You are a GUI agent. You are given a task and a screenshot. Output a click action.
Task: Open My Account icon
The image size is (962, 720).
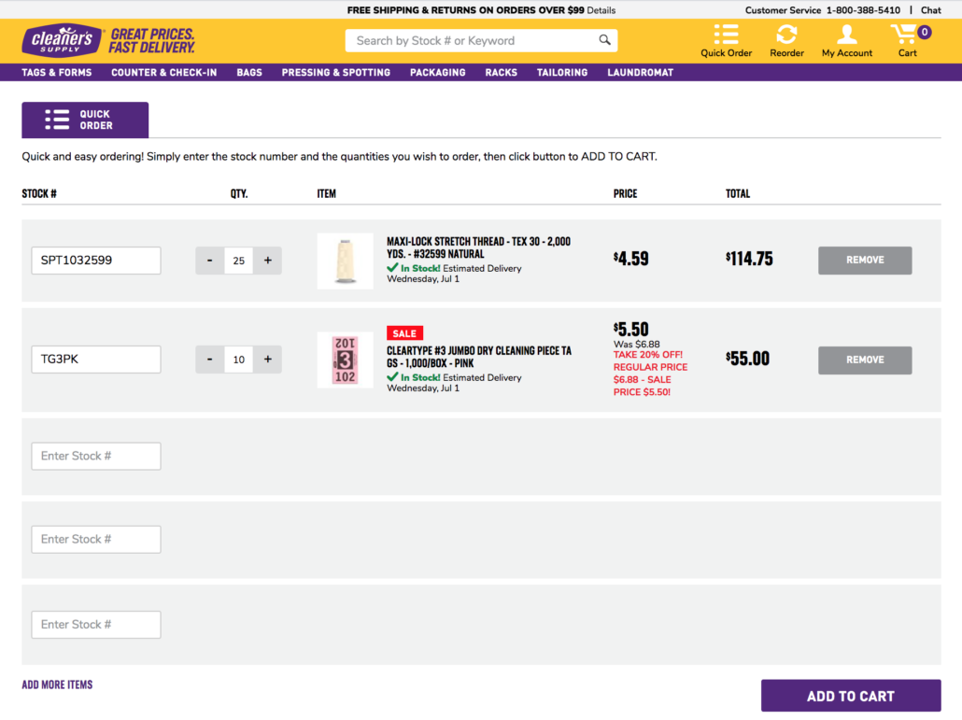(x=847, y=40)
